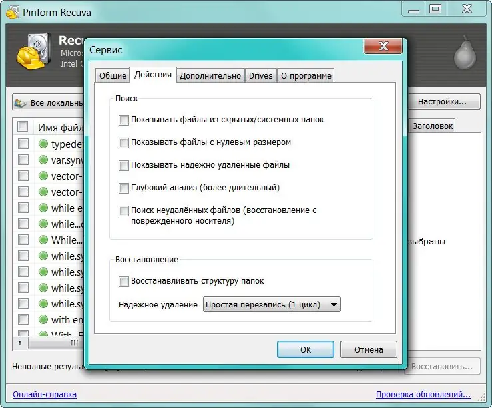Click the Recuva hard hat drive logo
This screenshot has width=492, height=408.
click(x=34, y=51)
